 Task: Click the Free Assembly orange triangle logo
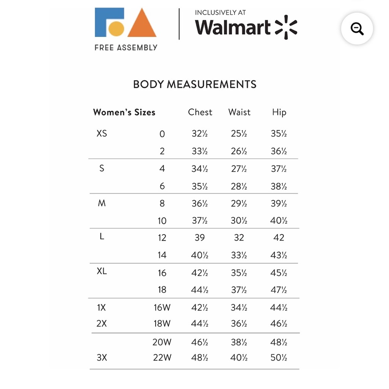(x=142, y=22)
